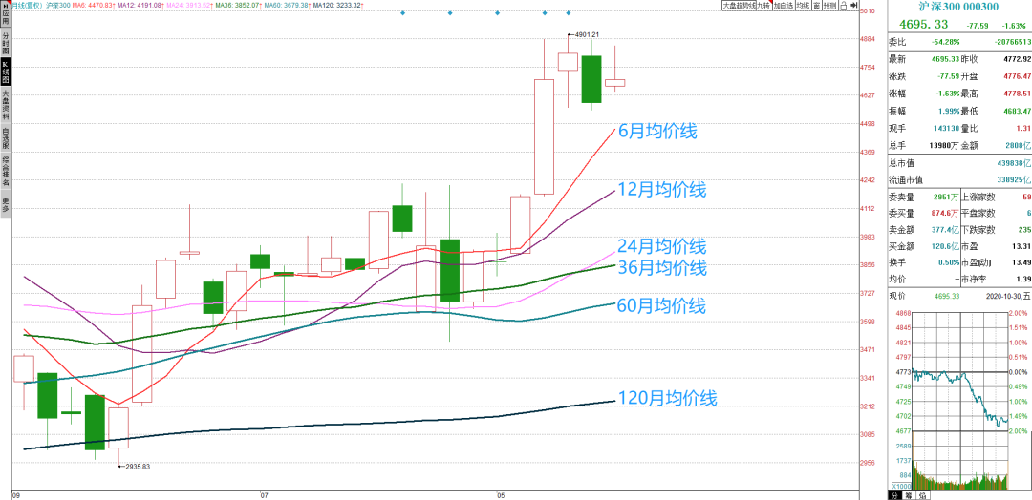Screen dimensions: 1032x500
Task: Click the collapse-panel arrow icon
Action: [854, 6]
